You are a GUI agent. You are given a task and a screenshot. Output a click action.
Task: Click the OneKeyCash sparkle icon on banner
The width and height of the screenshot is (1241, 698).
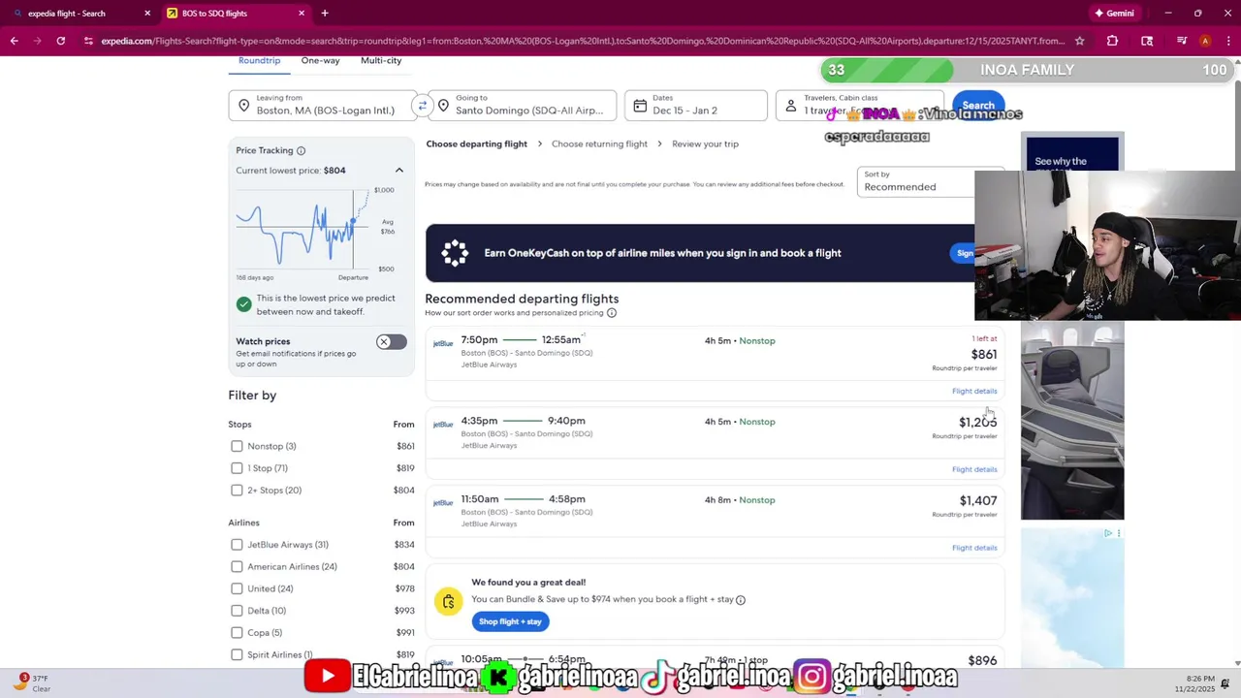(455, 253)
